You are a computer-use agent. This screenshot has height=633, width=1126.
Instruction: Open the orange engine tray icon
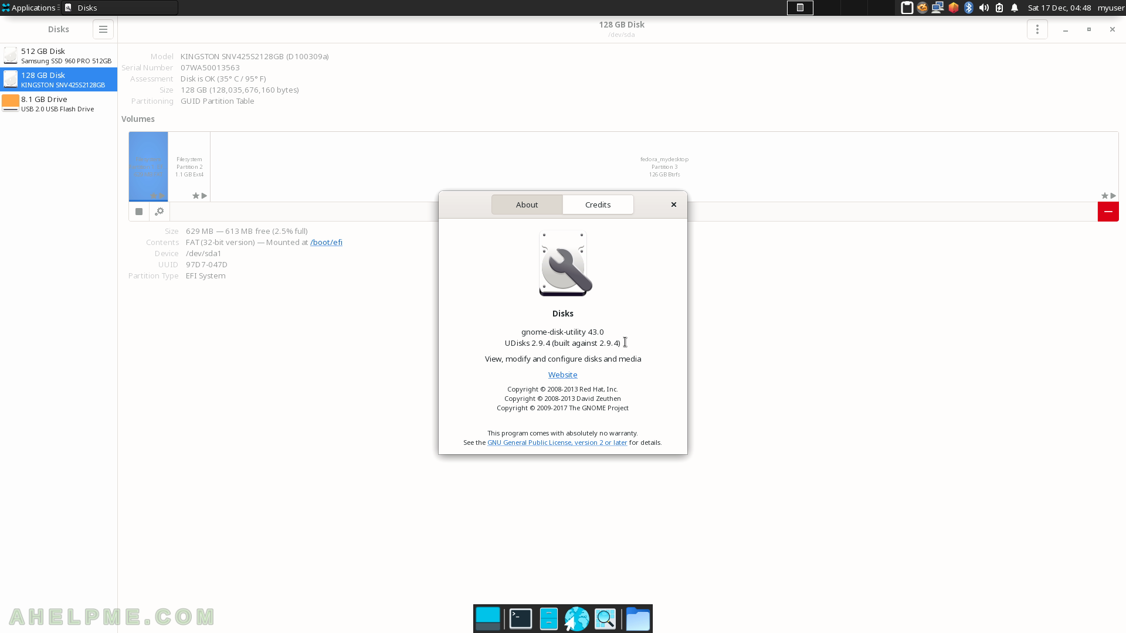[x=922, y=8]
